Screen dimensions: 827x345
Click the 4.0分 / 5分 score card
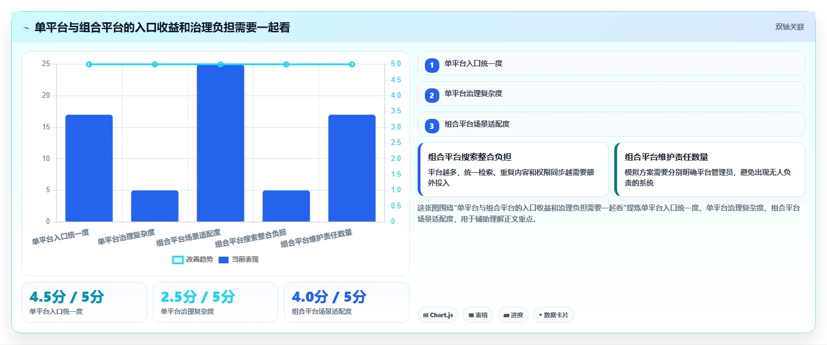coord(347,302)
